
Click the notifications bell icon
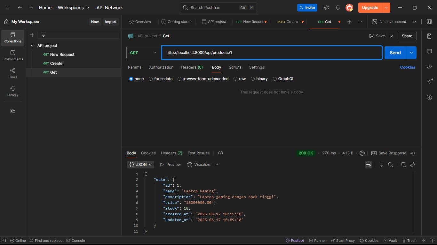(x=338, y=8)
